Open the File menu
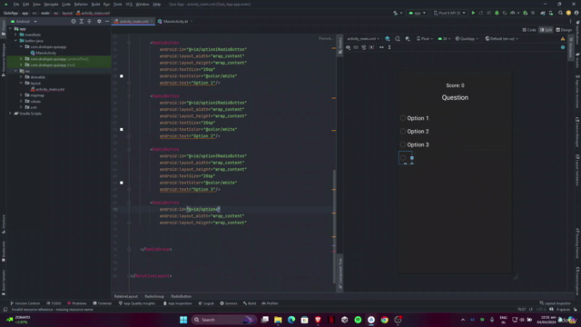Image resolution: width=581 pixels, height=327 pixels. (x=16, y=4)
